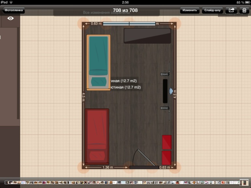Click the 1.36 m wall dimension label
251x188 pixels.
(106, 168)
